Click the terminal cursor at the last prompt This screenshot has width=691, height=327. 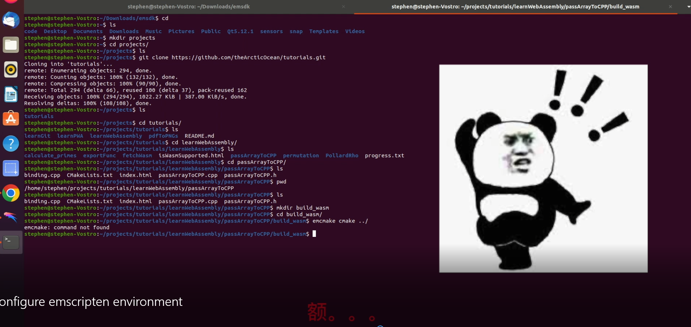[x=314, y=234]
